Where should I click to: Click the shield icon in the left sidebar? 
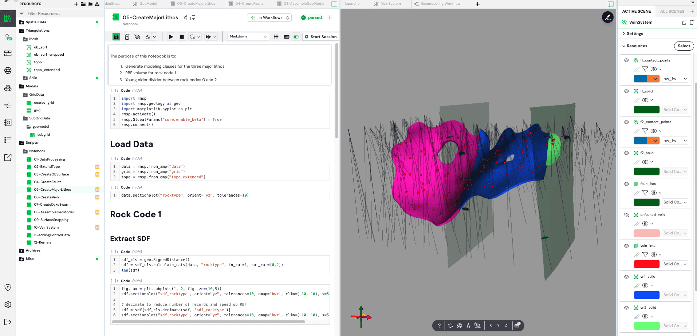[8, 287]
